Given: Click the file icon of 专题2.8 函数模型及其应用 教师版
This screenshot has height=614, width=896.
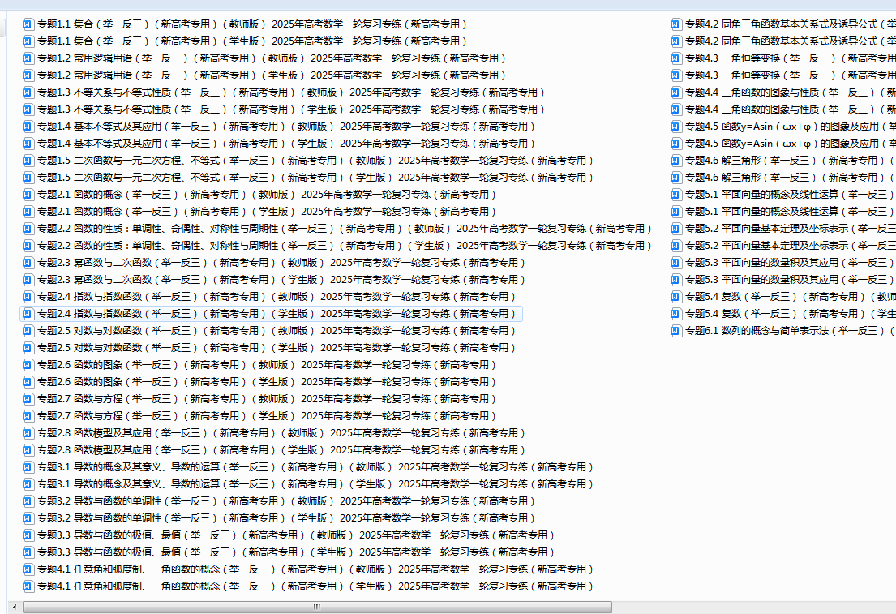Looking at the screenshot, I should [x=28, y=433].
